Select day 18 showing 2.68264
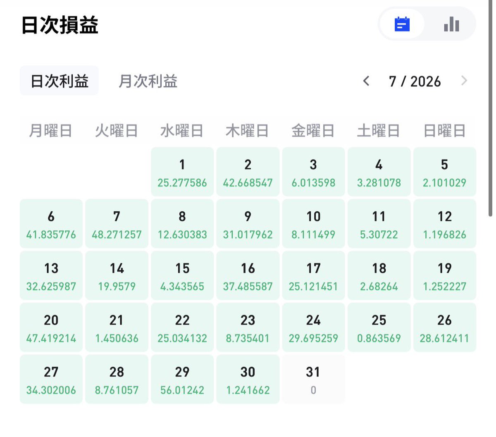Image resolution: width=496 pixels, height=437 pixels. (379, 275)
